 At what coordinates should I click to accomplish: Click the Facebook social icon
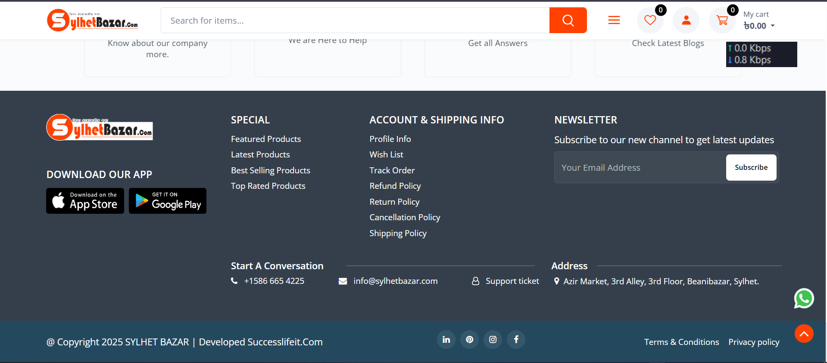click(516, 340)
